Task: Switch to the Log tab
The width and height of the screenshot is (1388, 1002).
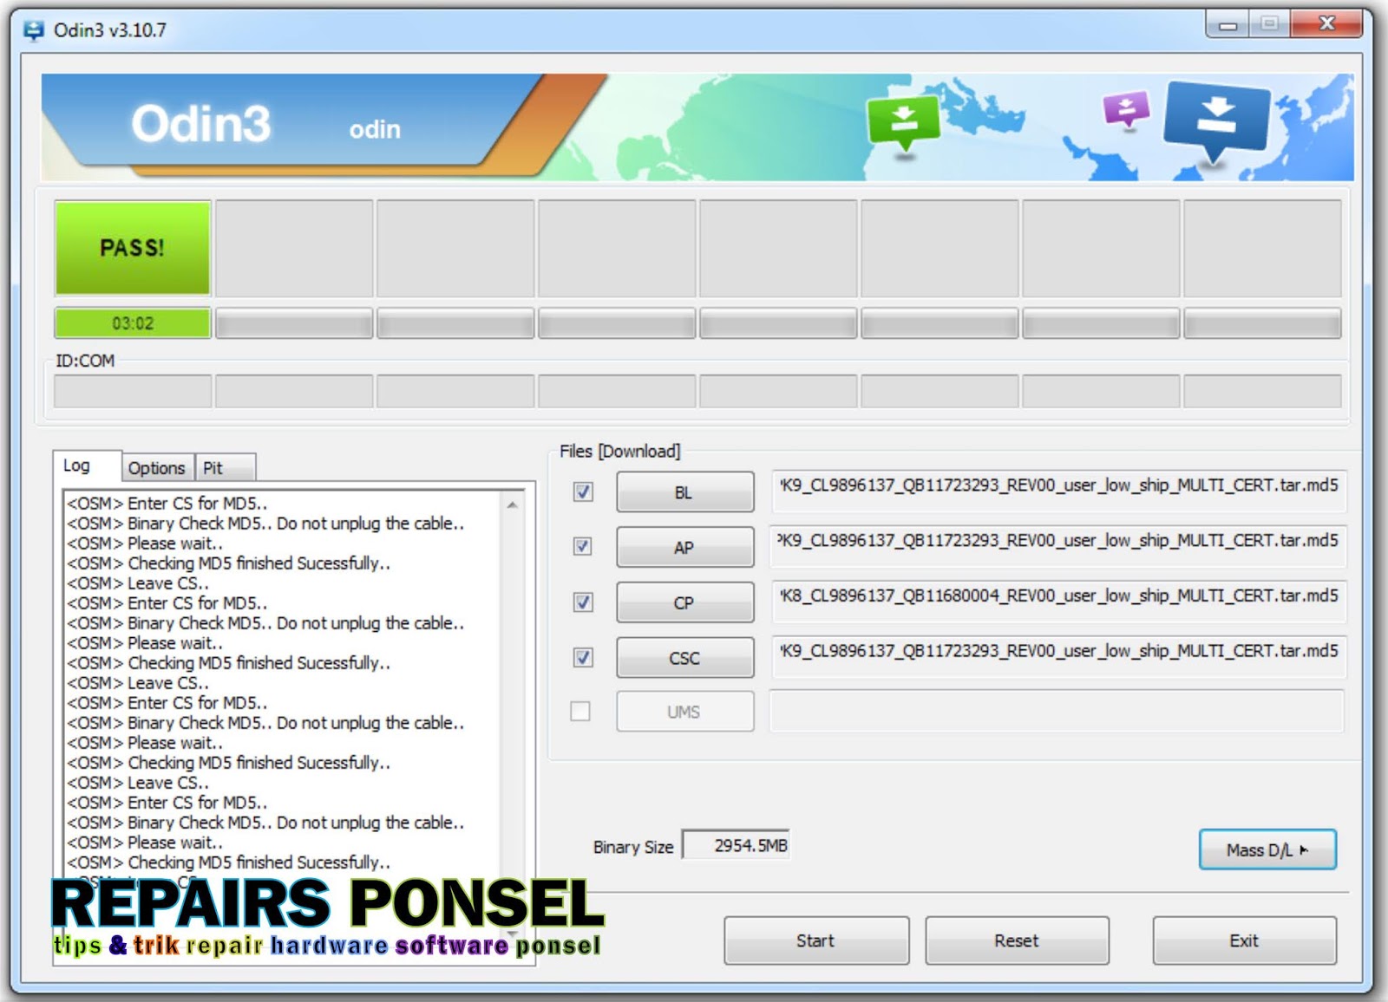Action: point(87,465)
